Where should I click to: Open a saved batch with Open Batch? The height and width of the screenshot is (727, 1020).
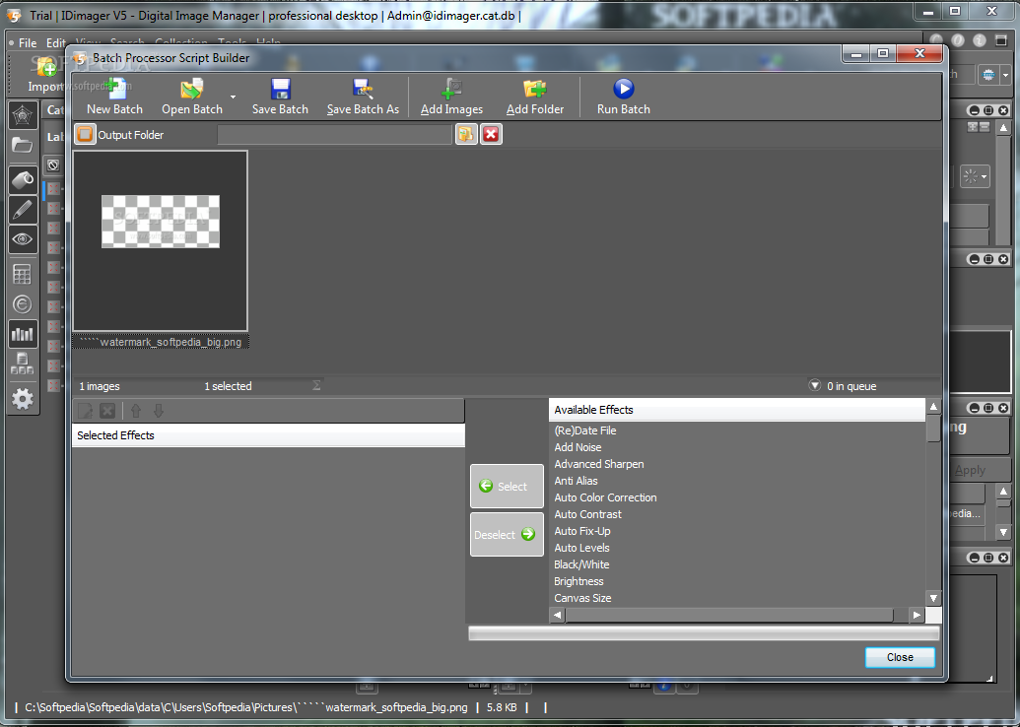coord(192,97)
